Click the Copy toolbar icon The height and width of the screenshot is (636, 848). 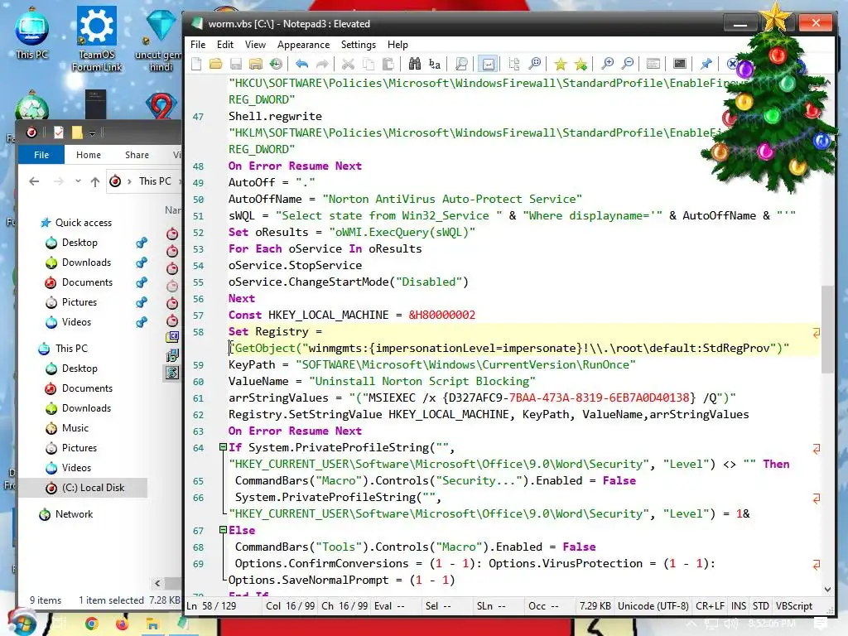point(369,65)
